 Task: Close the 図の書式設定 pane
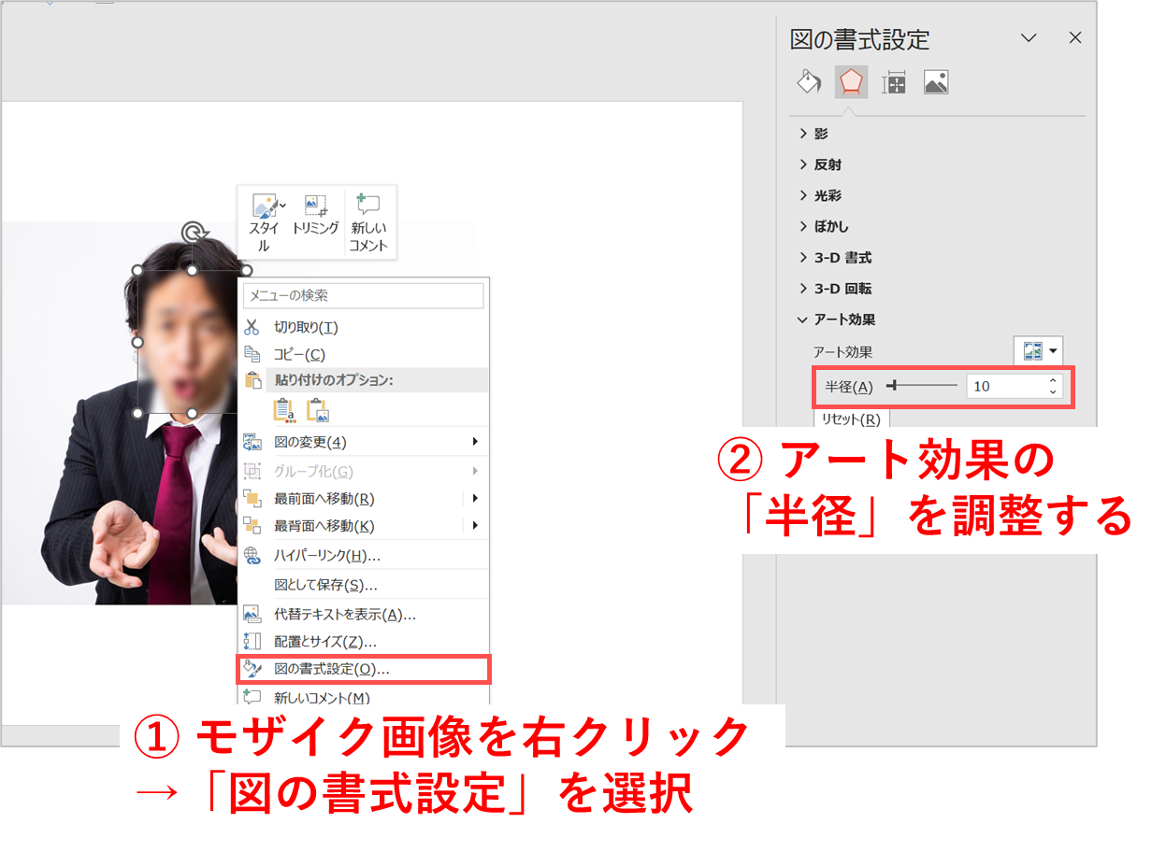pyautogui.click(x=1075, y=38)
